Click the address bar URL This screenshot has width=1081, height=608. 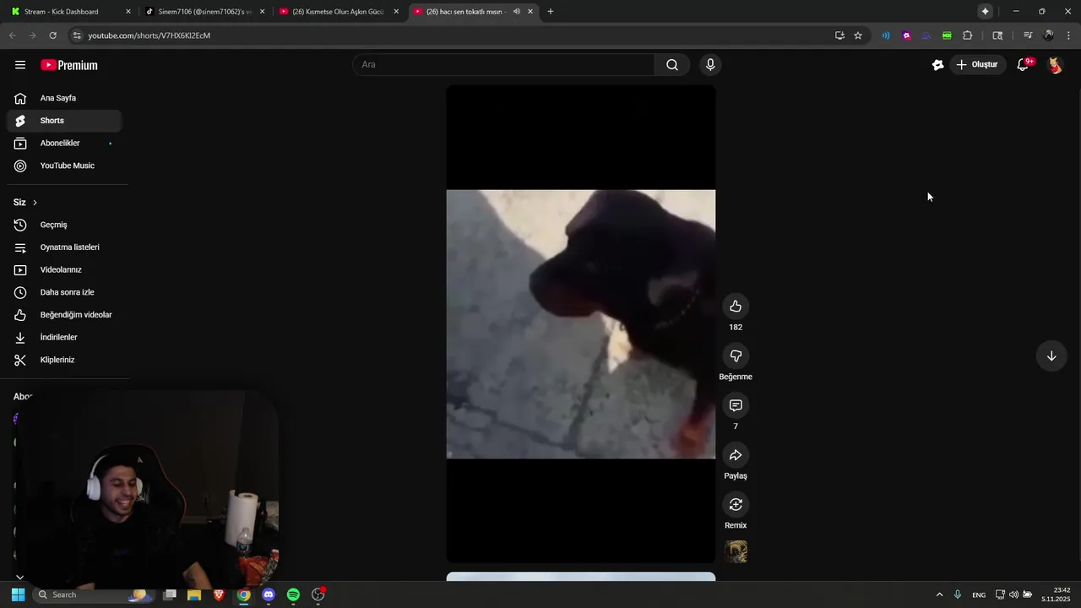pos(149,35)
